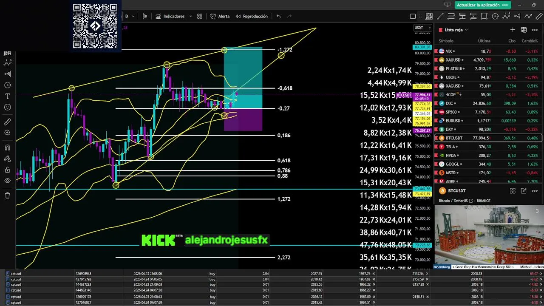Edit BTCUSDT notes with the pencil icon

[x=524, y=191]
